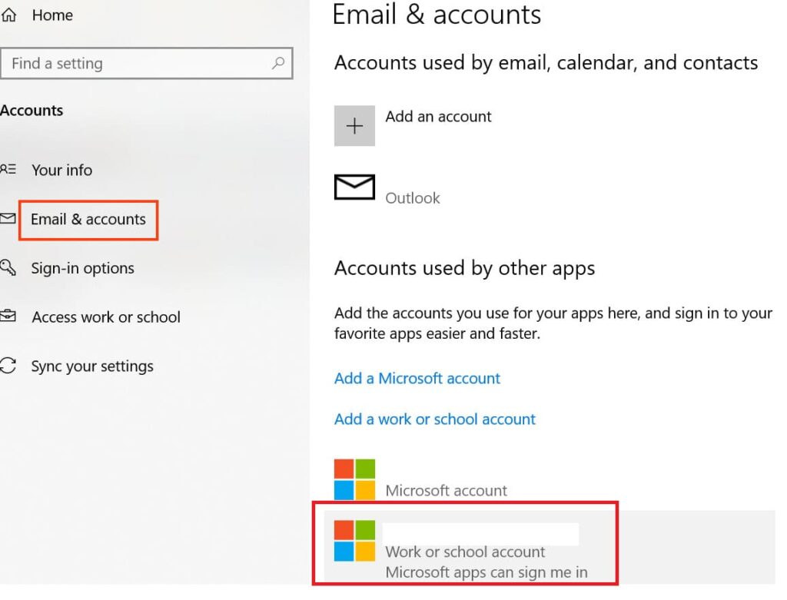Click the key icon for Sign-in options

8,267
